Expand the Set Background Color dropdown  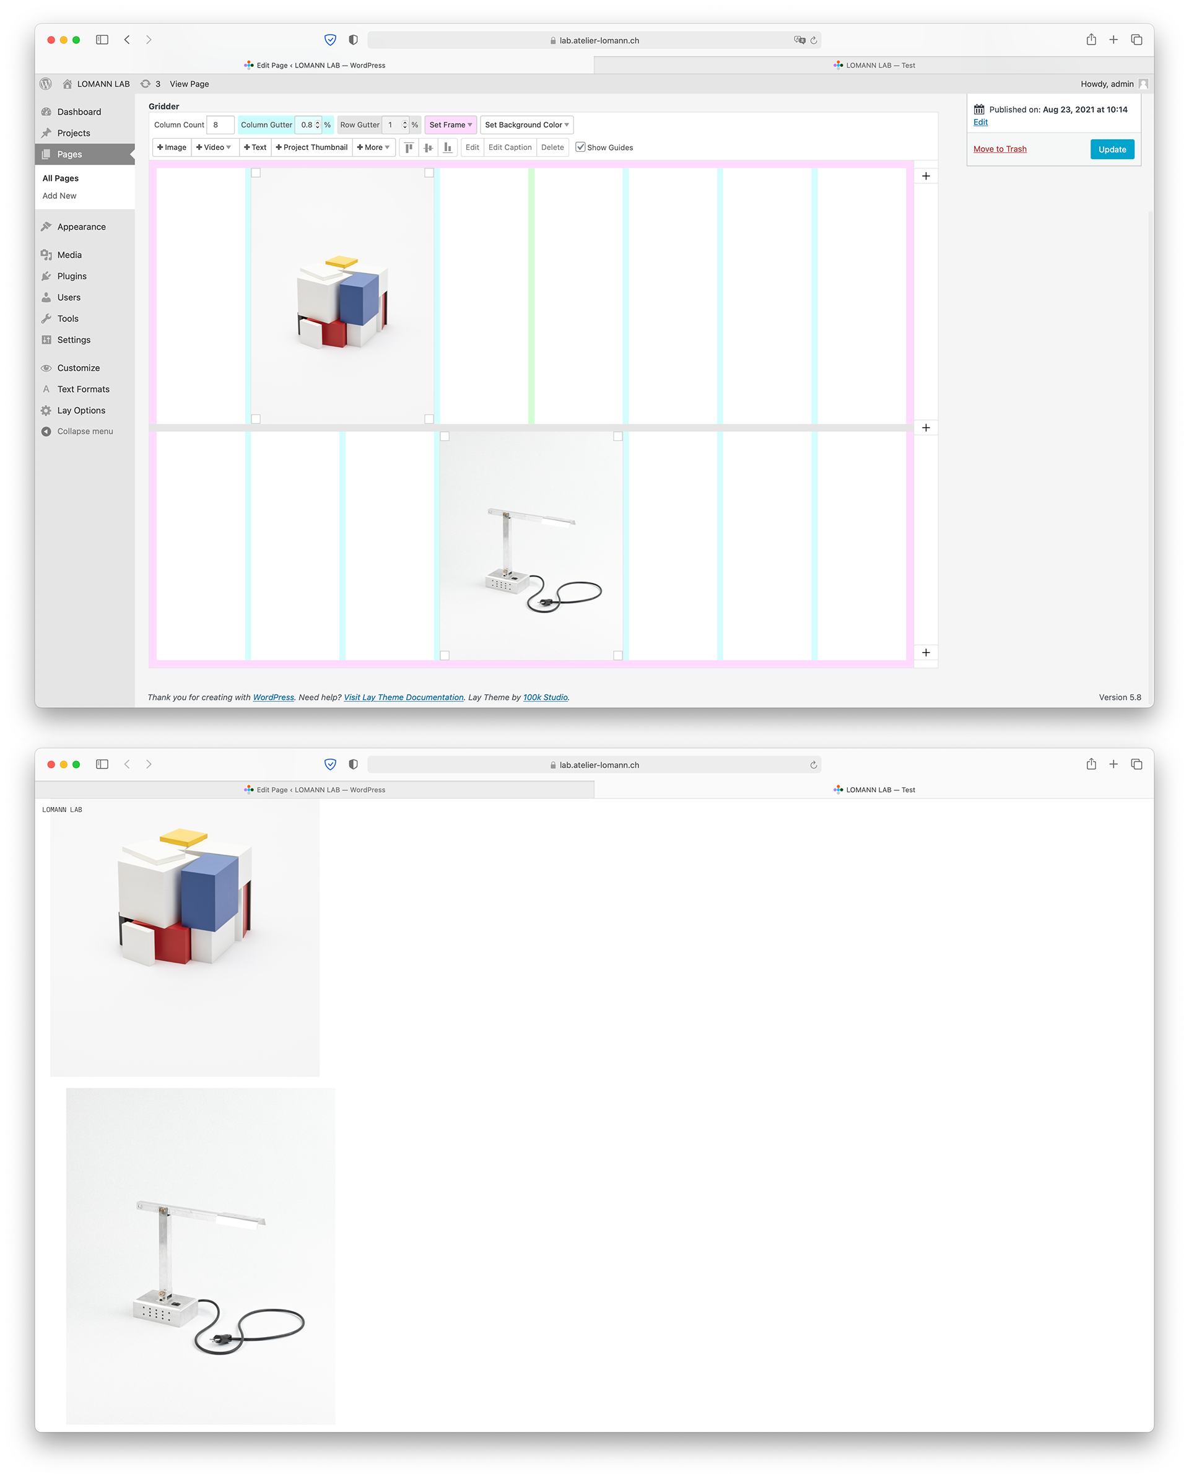click(526, 124)
